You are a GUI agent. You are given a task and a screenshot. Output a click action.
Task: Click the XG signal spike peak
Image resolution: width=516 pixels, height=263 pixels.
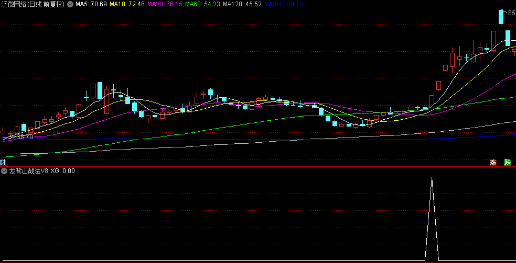(x=432, y=178)
